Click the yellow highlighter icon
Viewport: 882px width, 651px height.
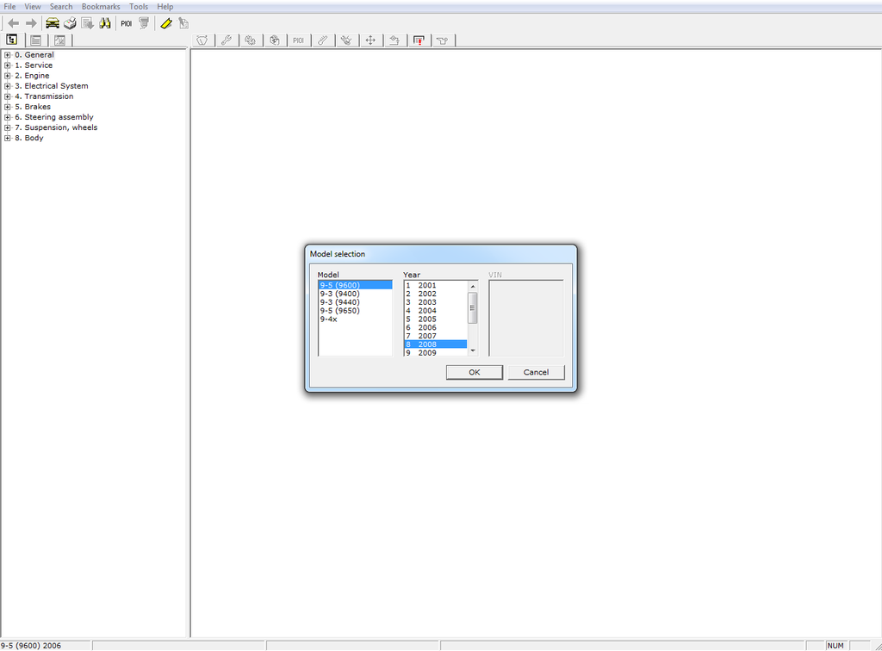click(166, 23)
